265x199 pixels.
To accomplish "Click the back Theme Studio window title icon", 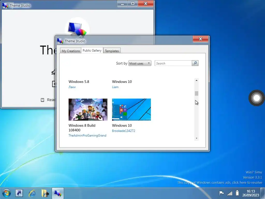I will tap(5, 5).
